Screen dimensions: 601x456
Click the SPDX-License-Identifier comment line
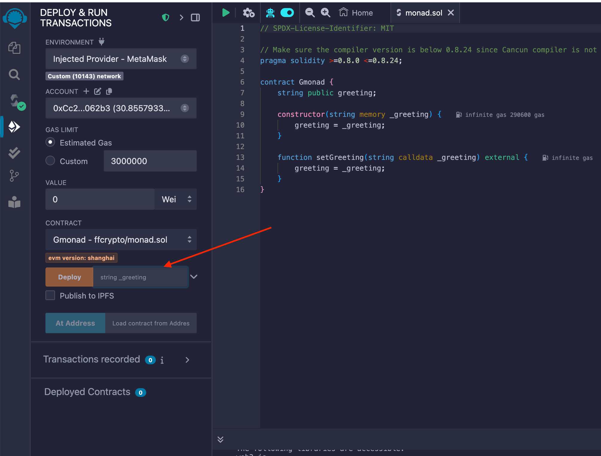click(327, 28)
